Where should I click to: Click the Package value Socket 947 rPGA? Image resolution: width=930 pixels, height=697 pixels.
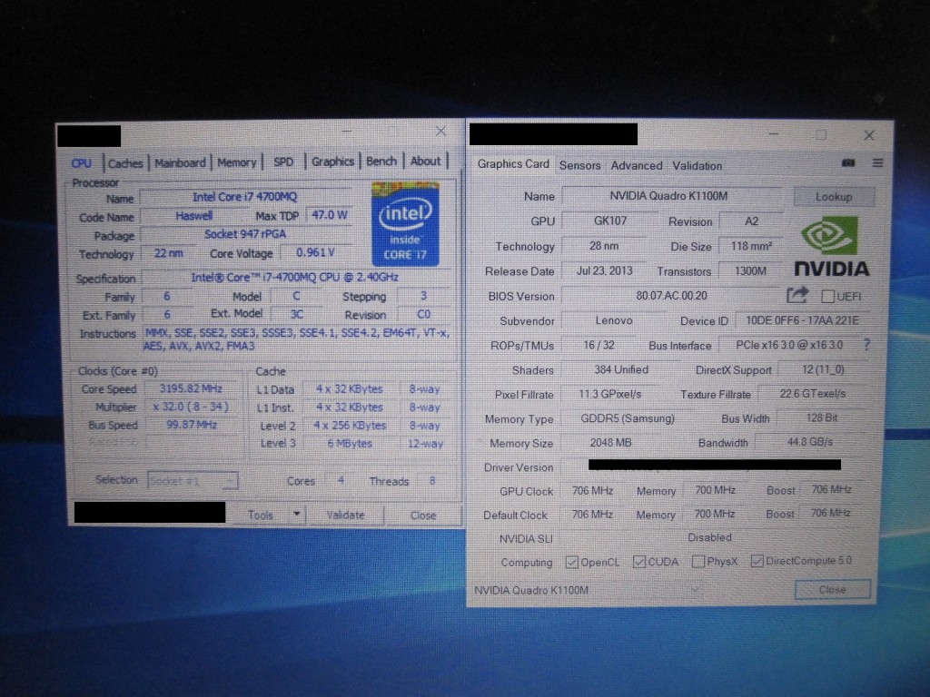coord(245,233)
